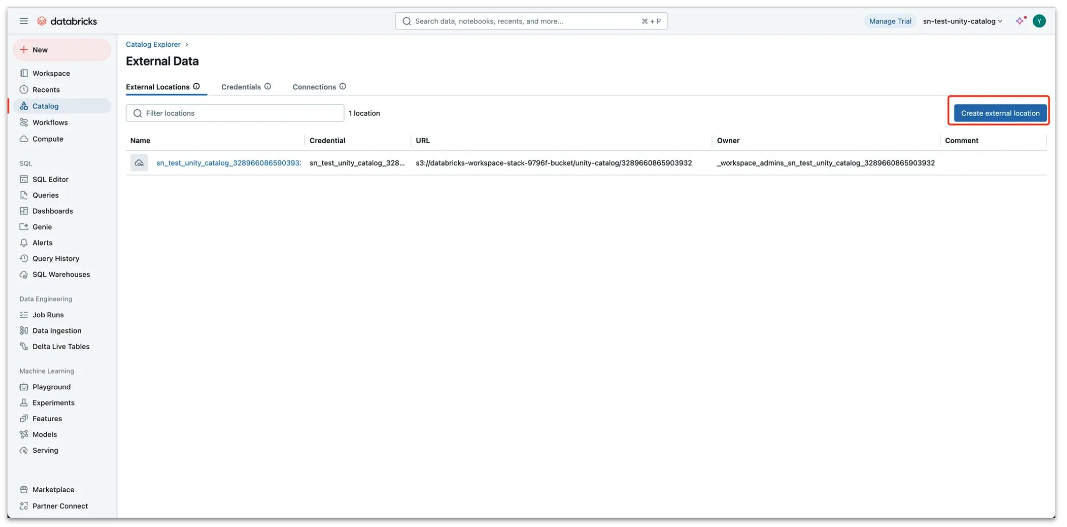Switch to the Connections tab

(x=313, y=87)
